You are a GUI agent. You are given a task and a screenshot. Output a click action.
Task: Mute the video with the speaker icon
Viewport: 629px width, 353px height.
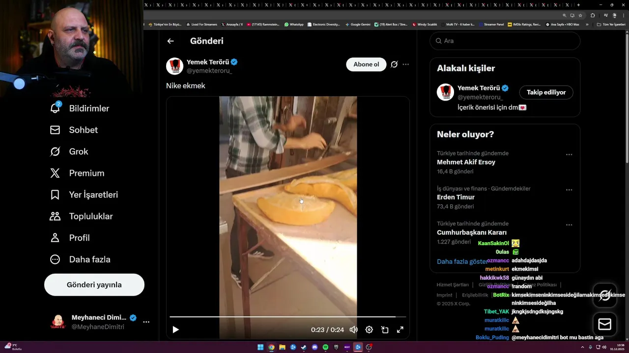353,329
